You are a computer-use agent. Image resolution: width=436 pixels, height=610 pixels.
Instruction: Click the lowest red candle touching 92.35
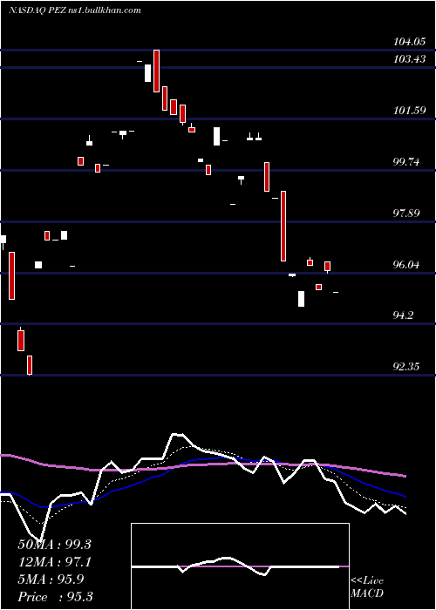point(30,365)
